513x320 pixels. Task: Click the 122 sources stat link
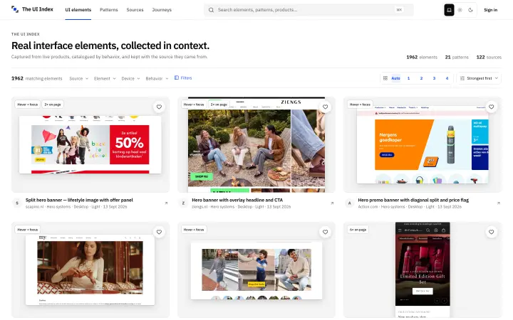click(489, 57)
